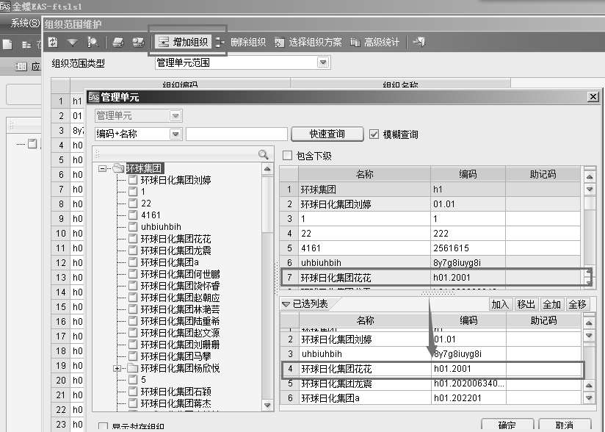Select 环球日化集团石颖 in tree

click(175, 392)
